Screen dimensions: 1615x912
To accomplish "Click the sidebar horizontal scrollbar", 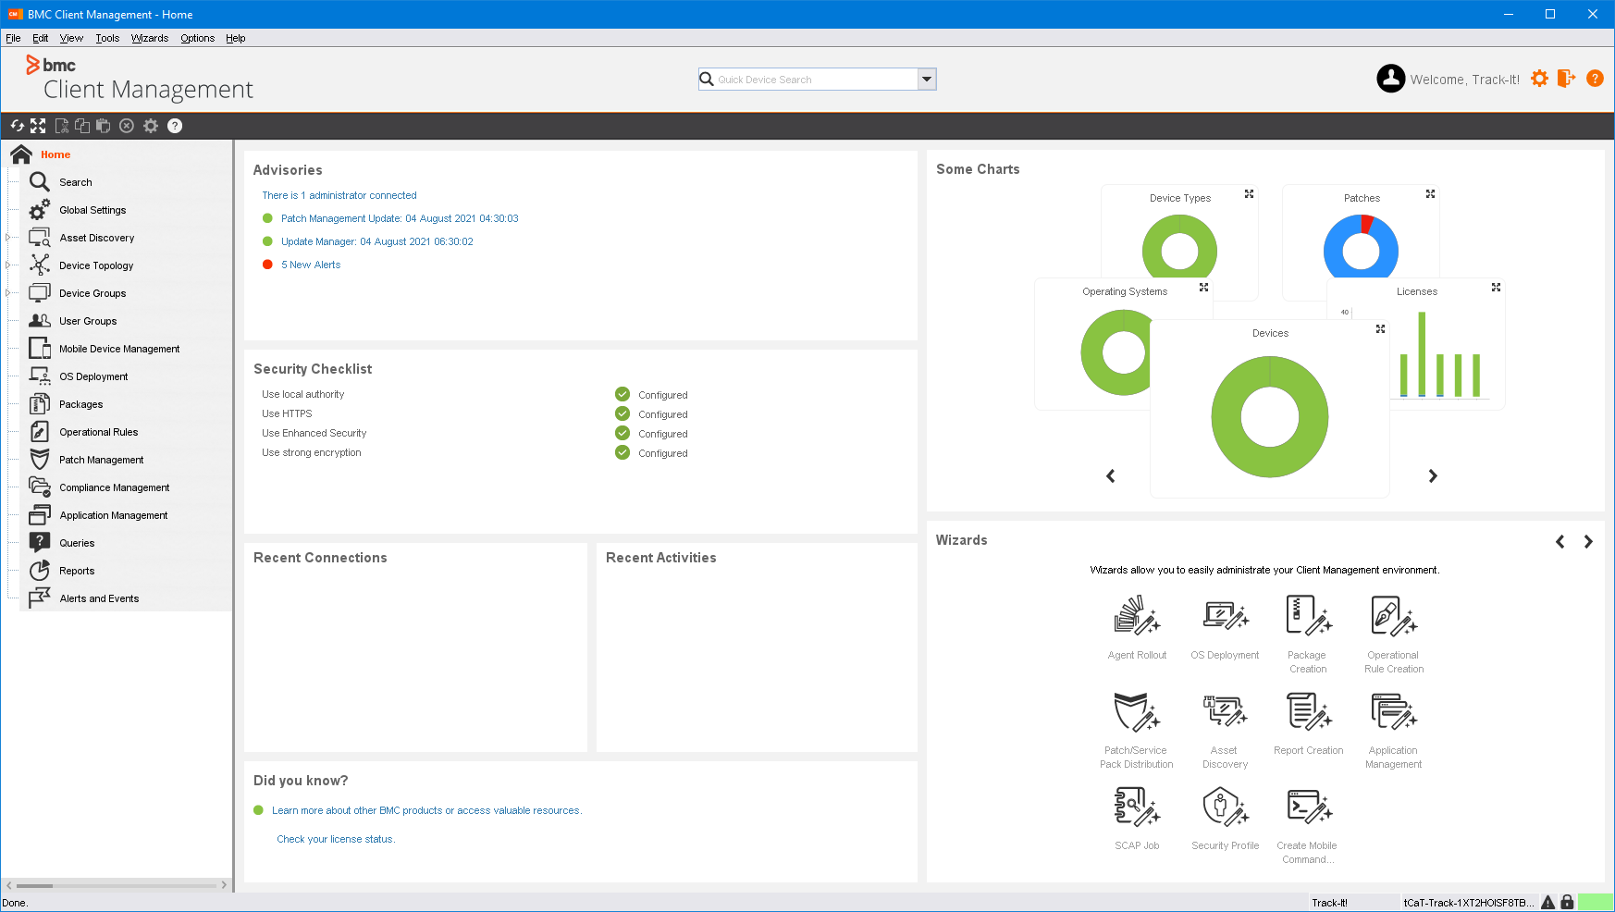I will (x=117, y=885).
